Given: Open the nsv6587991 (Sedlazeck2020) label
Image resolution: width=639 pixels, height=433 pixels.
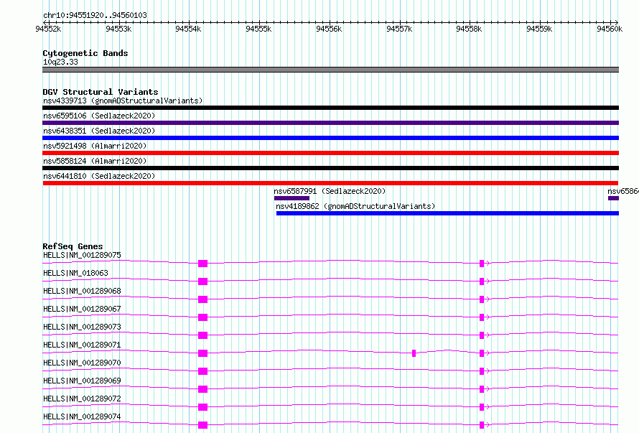Looking at the screenshot, I should 330,191.
